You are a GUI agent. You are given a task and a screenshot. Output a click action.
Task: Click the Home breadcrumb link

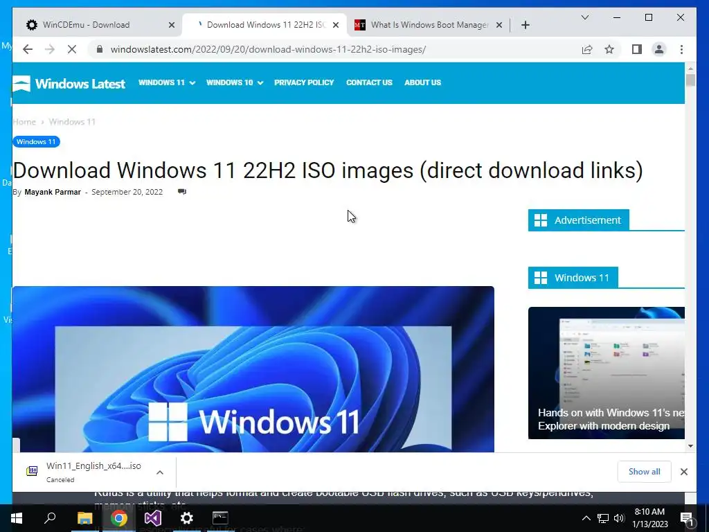(x=24, y=122)
